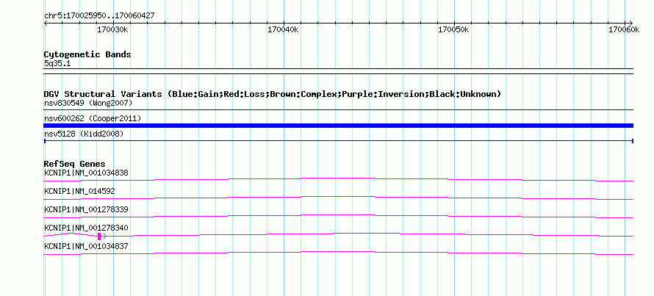Image resolution: width=654 pixels, height=296 pixels.
Task: Open the RefSeq Genes track heading
Action: 75,164
